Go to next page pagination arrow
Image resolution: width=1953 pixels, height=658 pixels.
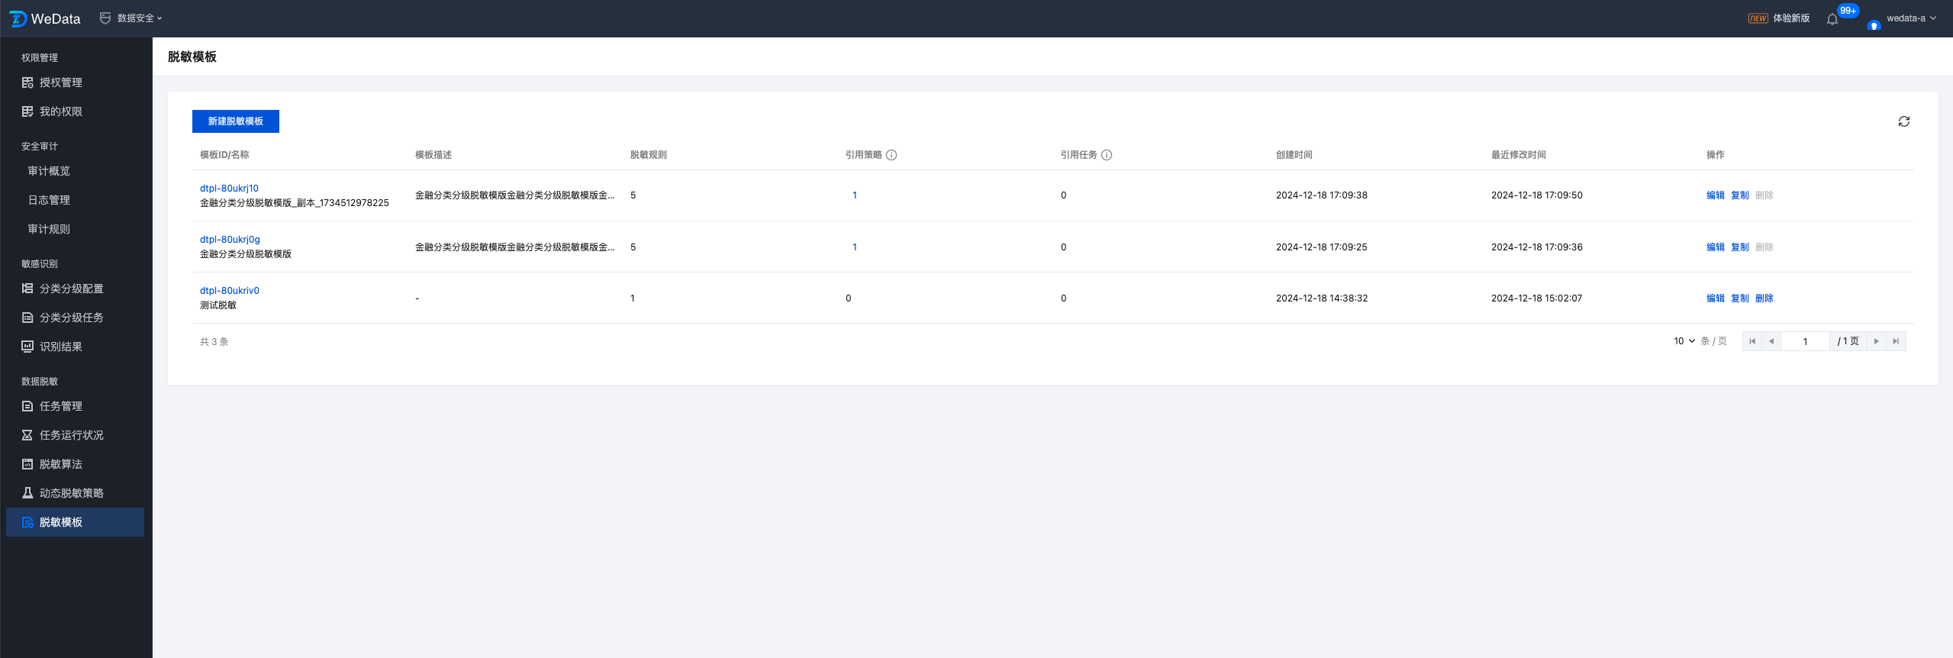(x=1877, y=341)
